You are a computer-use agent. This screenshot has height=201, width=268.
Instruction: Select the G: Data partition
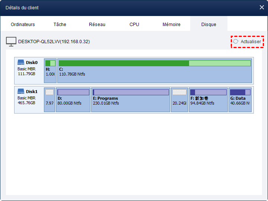click(240, 100)
